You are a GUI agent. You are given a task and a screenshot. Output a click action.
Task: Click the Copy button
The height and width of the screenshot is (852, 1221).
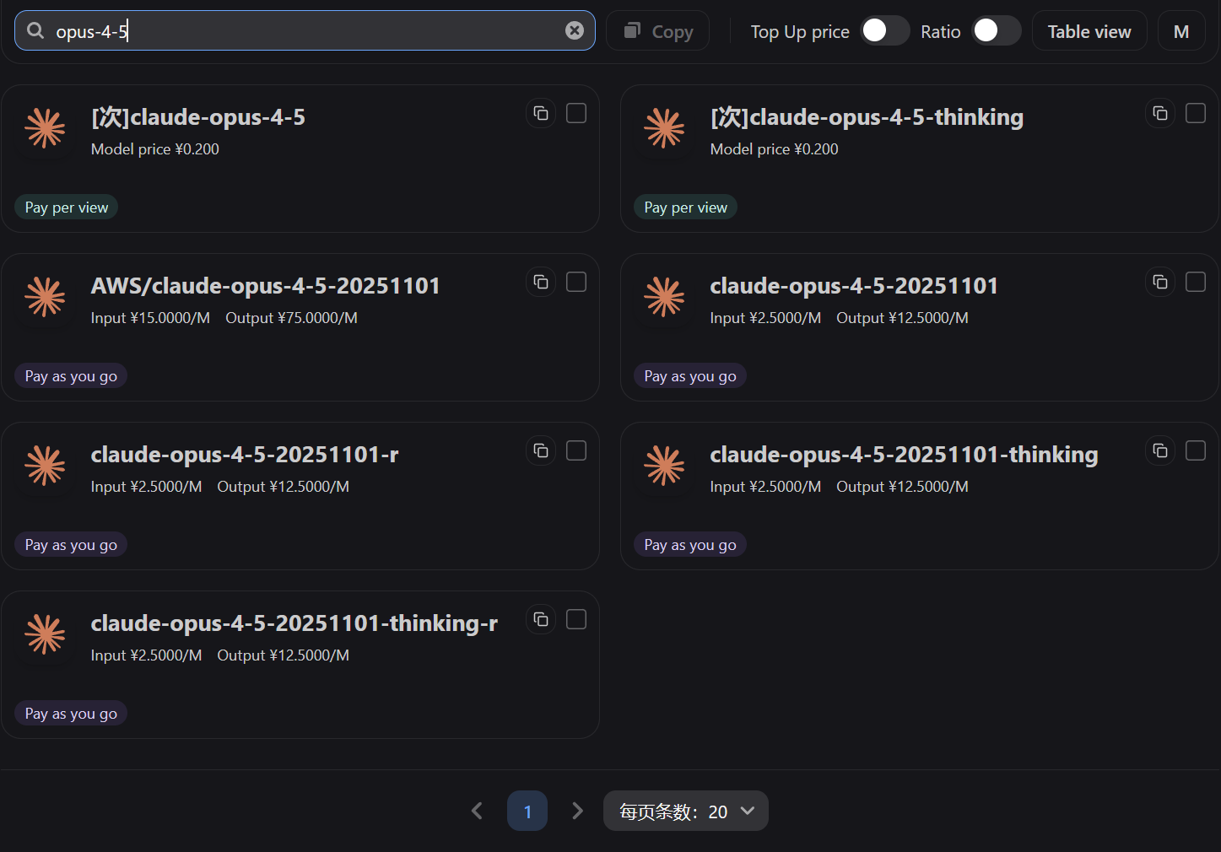[x=658, y=31]
